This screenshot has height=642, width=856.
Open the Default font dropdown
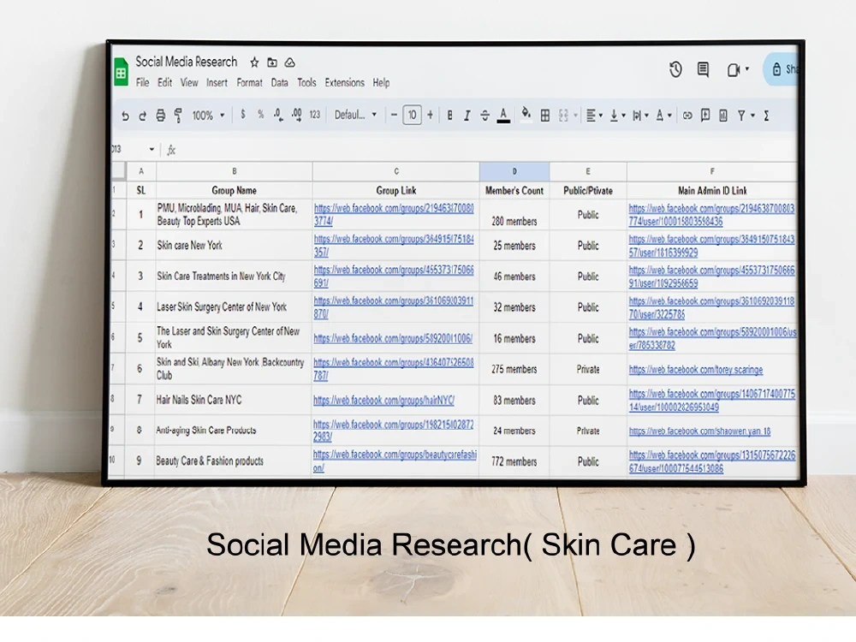click(x=355, y=115)
